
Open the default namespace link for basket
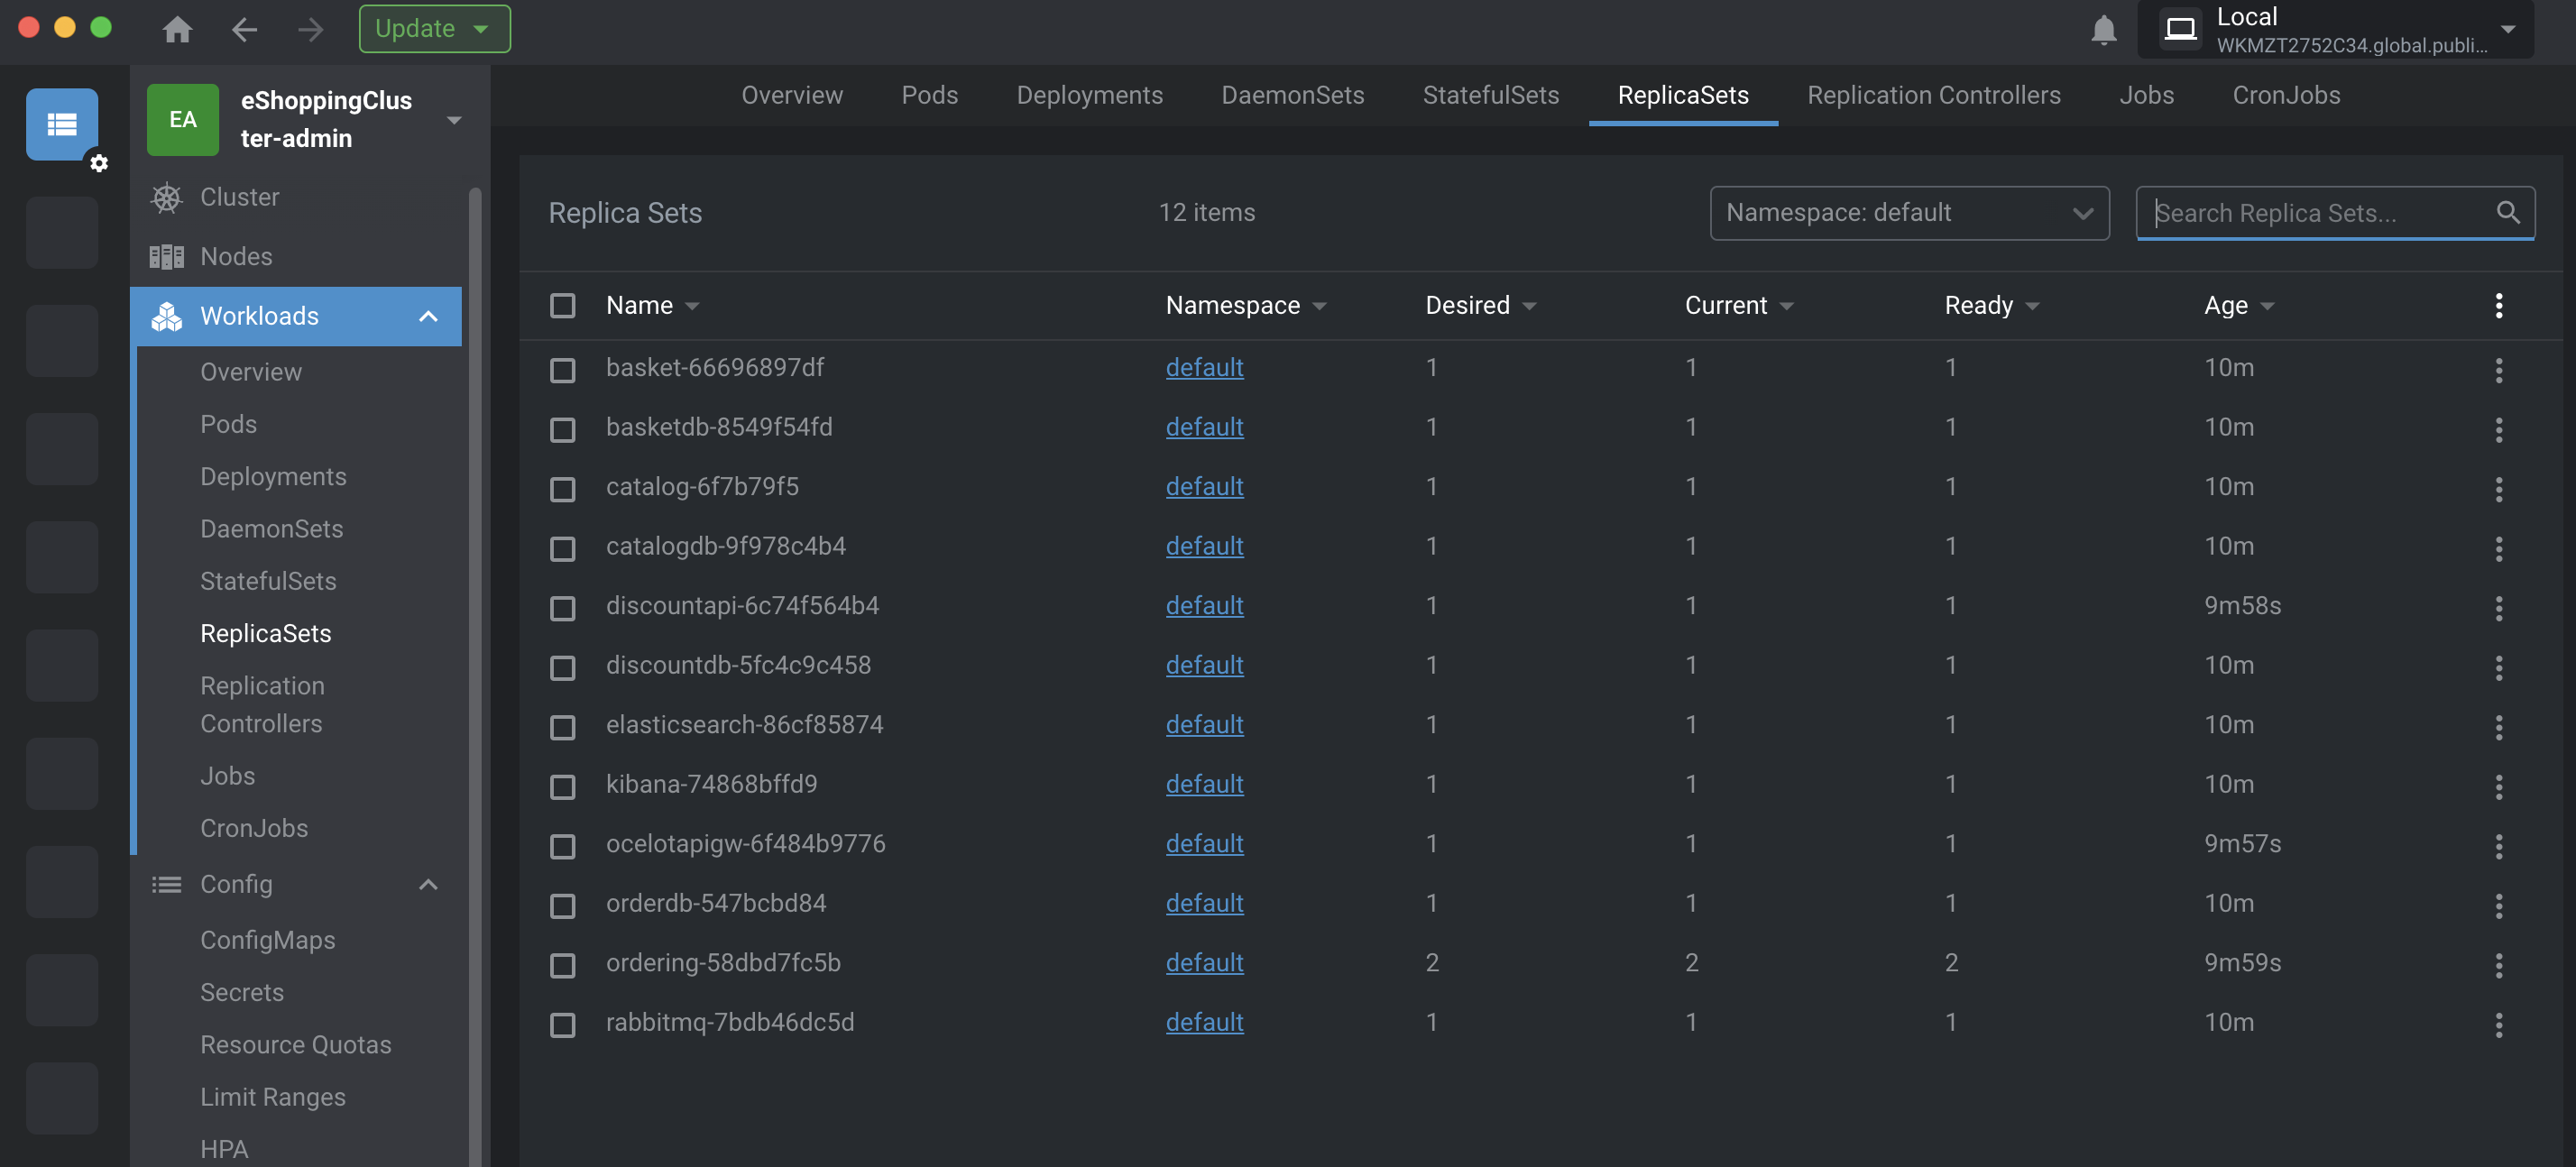tap(1204, 368)
